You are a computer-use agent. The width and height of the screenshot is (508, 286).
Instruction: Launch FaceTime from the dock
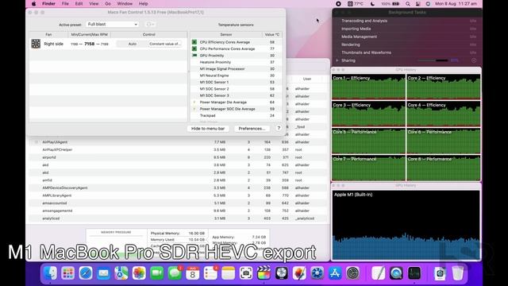[157, 273]
